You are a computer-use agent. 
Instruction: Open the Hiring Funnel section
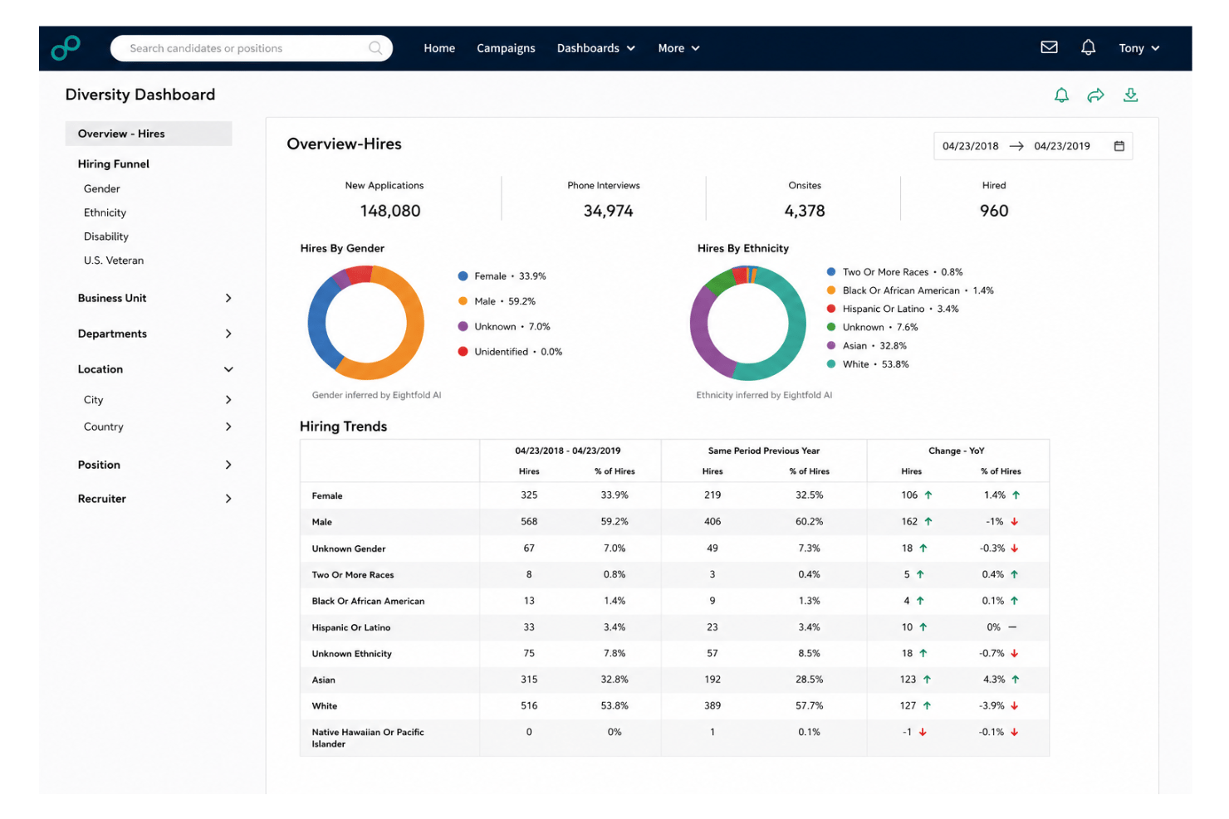[114, 164]
